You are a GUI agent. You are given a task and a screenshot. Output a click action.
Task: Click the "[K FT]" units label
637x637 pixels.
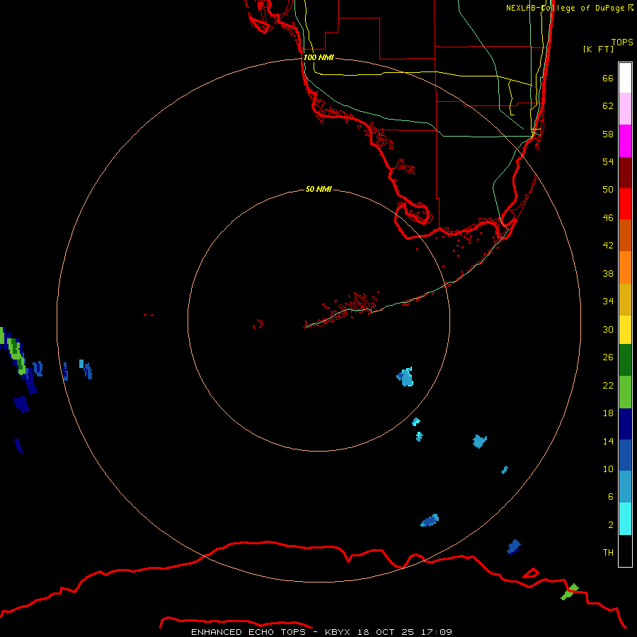coord(598,49)
